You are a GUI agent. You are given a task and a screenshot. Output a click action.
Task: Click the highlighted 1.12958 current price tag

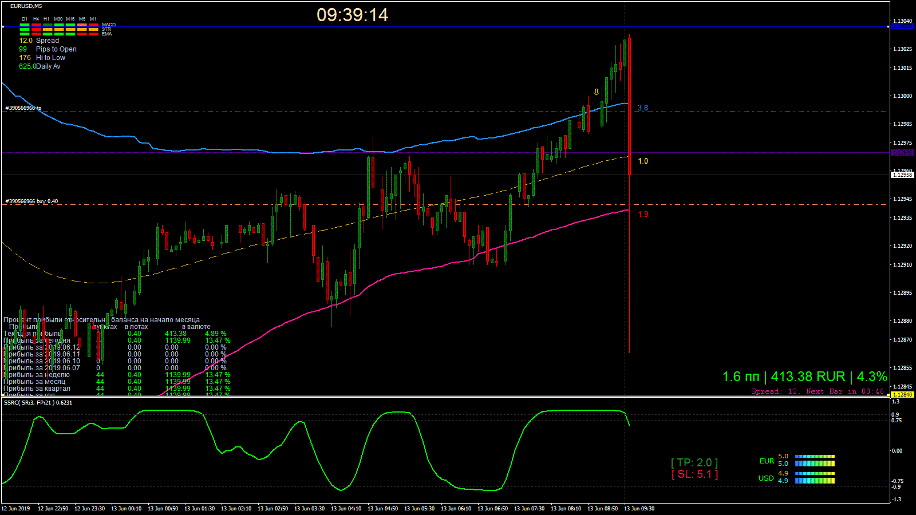pos(903,175)
